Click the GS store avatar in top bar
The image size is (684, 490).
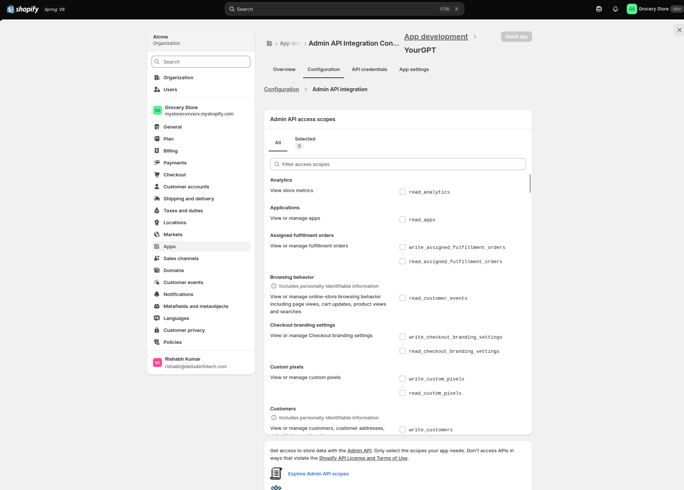pos(632,9)
